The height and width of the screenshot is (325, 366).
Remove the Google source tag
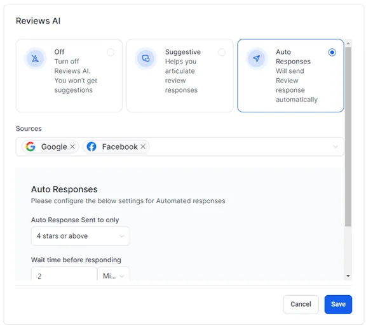click(72, 147)
